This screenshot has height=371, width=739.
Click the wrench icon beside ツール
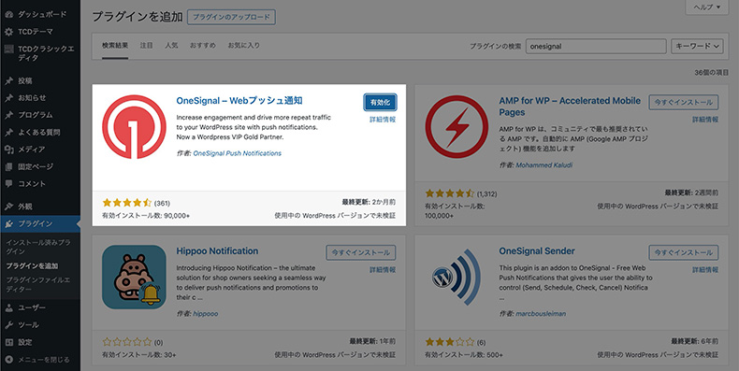[8, 325]
